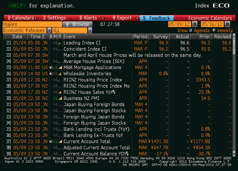The width and height of the screenshot is (238, 171).
Task: Click the green envelope icon for Business NZ PMI
Action: 55,98
